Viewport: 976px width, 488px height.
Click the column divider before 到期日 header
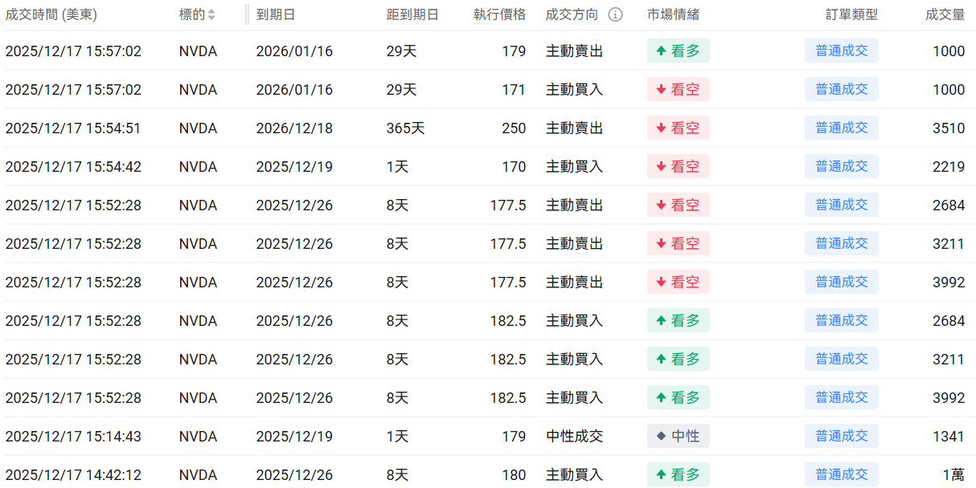(x=247, y=14)
